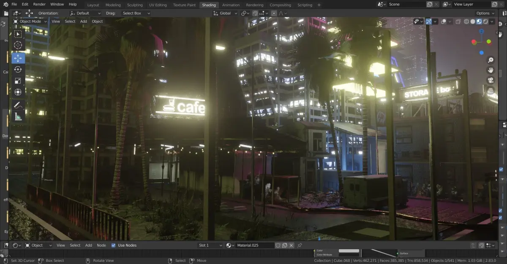
Task: Switch to material preview shading
Action: point(479,22)
